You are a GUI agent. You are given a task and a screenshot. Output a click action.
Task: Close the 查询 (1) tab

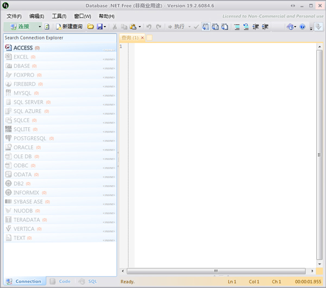pyautogui.click(x=142, y=38)
